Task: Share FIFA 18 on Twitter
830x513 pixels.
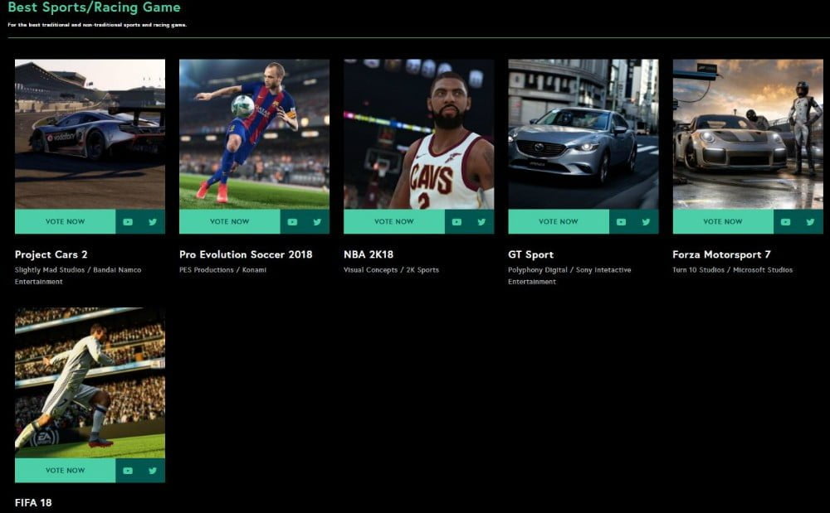Action: point(153,471)
